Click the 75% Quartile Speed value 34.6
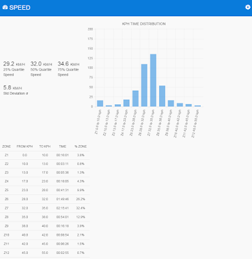The width and height of the screenshot is (252, 259). 63,64
